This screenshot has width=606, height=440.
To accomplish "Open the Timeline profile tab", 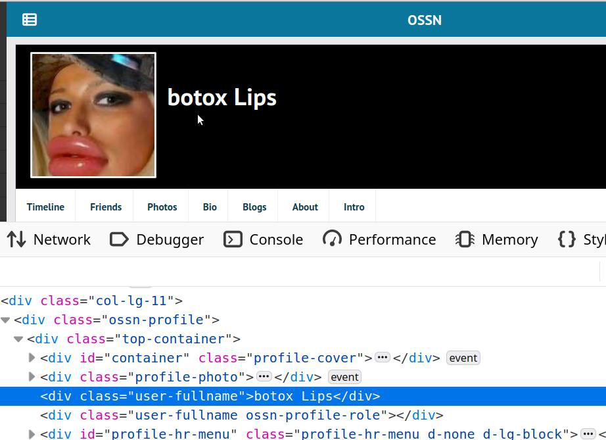I will [x=45, y=207].
